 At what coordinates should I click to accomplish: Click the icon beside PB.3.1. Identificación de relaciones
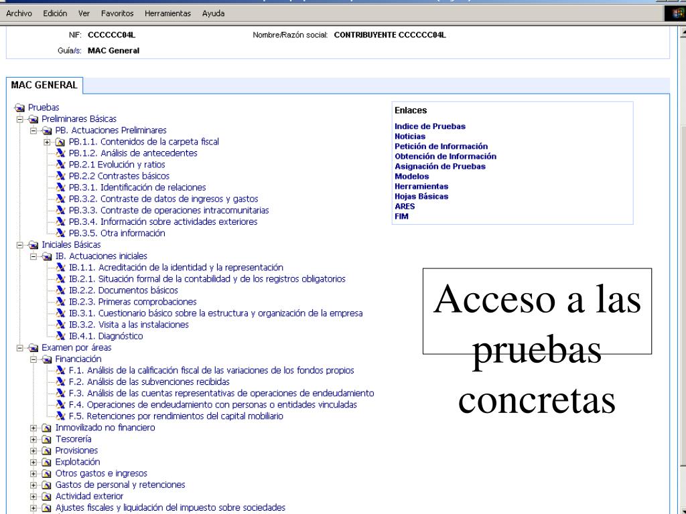pyautogui.click(x=61, y=187)
